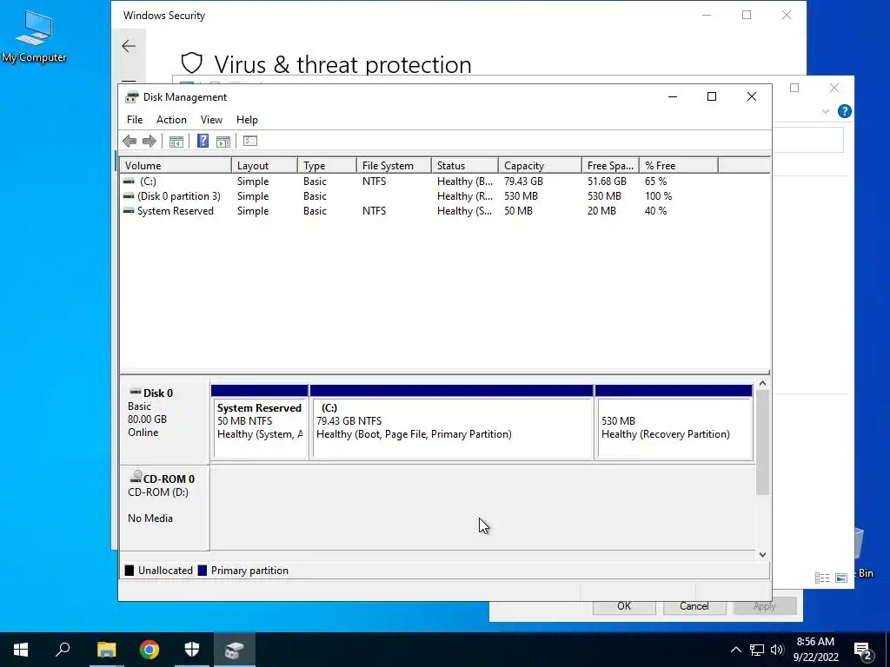Sort by Status column header

coord(465,166)
